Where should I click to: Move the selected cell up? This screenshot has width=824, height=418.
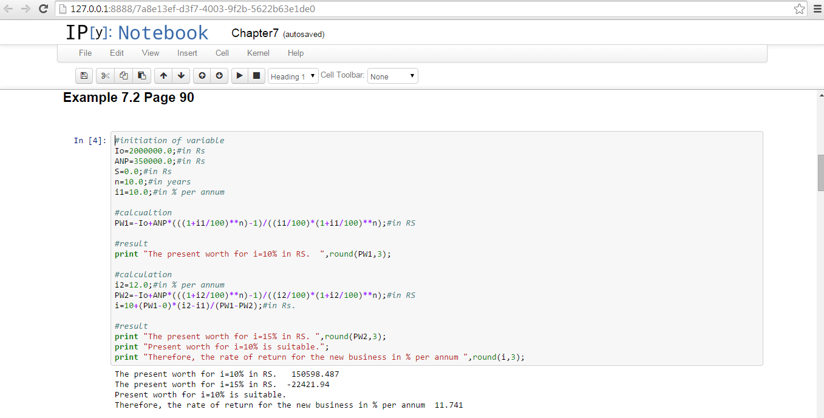pyautogui.click(x=163, y=76)
